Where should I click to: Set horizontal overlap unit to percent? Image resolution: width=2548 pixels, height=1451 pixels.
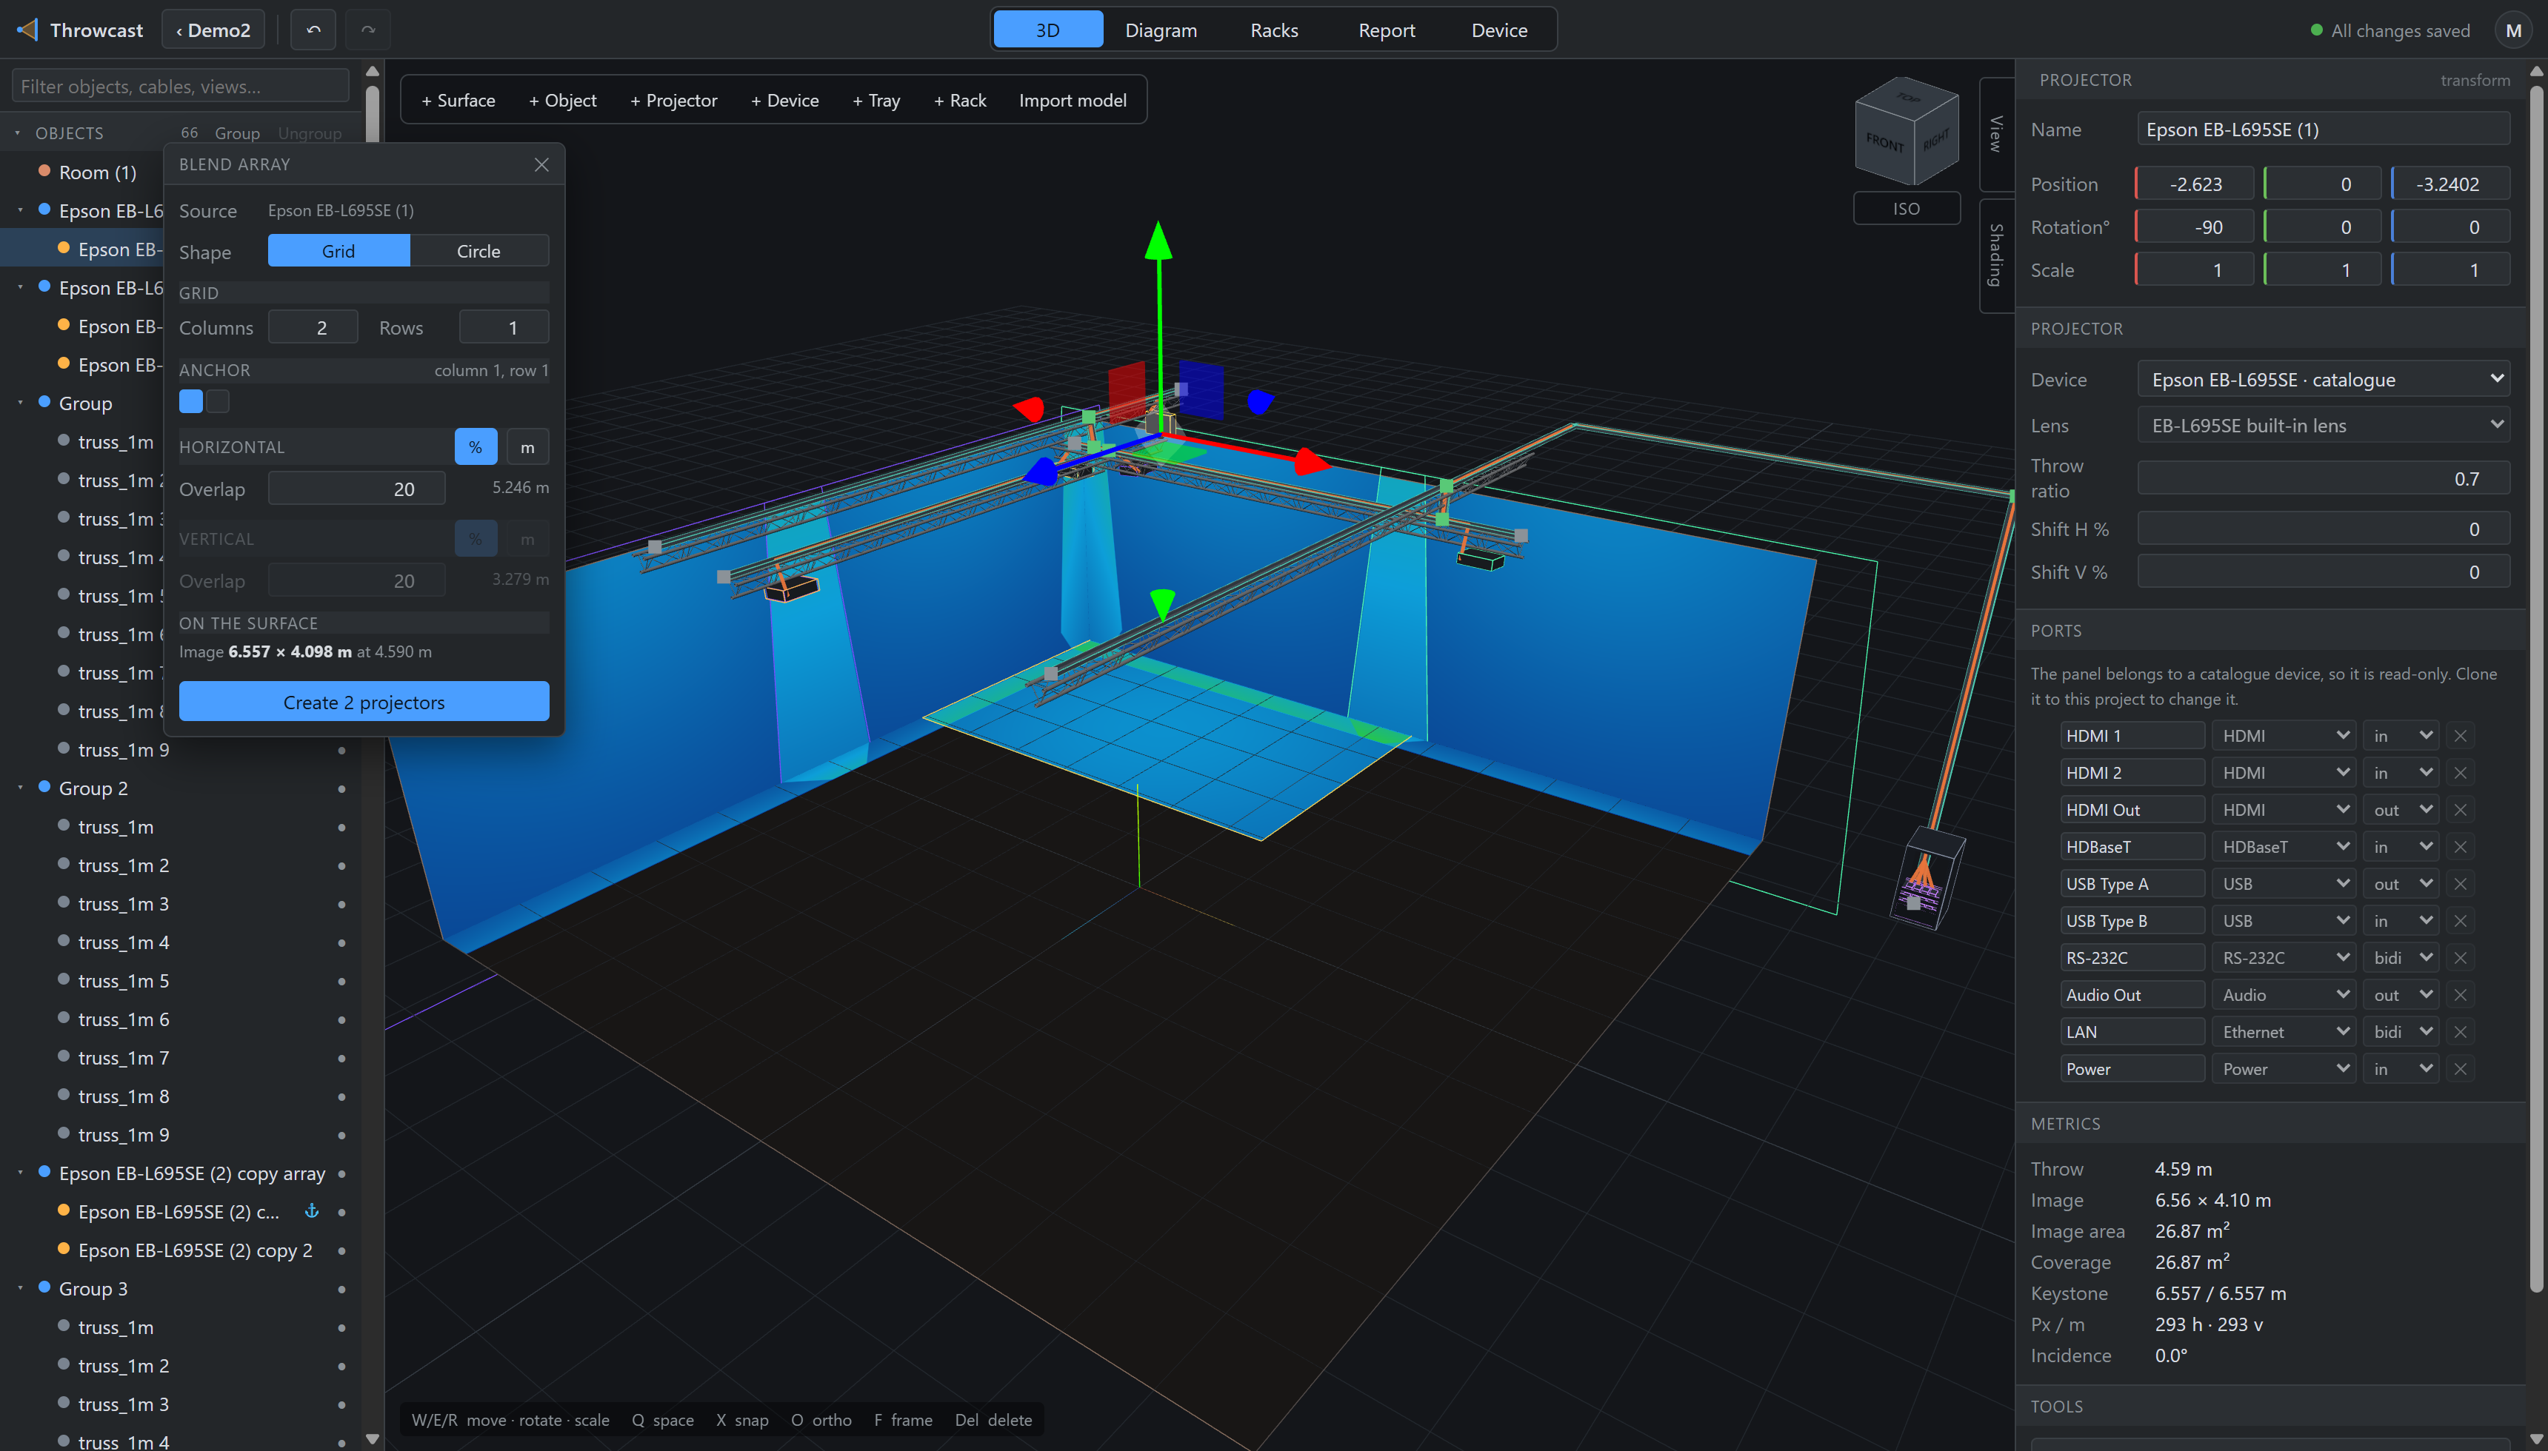click(x=476, y=446)
